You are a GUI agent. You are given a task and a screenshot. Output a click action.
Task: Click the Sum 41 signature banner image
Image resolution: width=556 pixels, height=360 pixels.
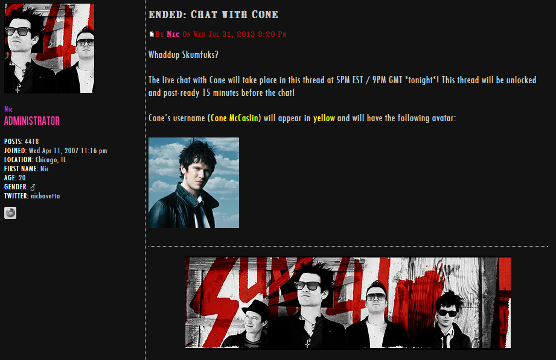pos(348,303)
